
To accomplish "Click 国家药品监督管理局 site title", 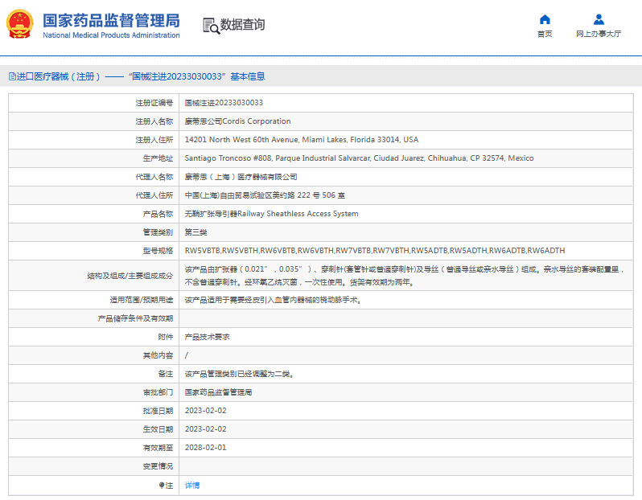I will pyautogui.click(x=111, y=20).
